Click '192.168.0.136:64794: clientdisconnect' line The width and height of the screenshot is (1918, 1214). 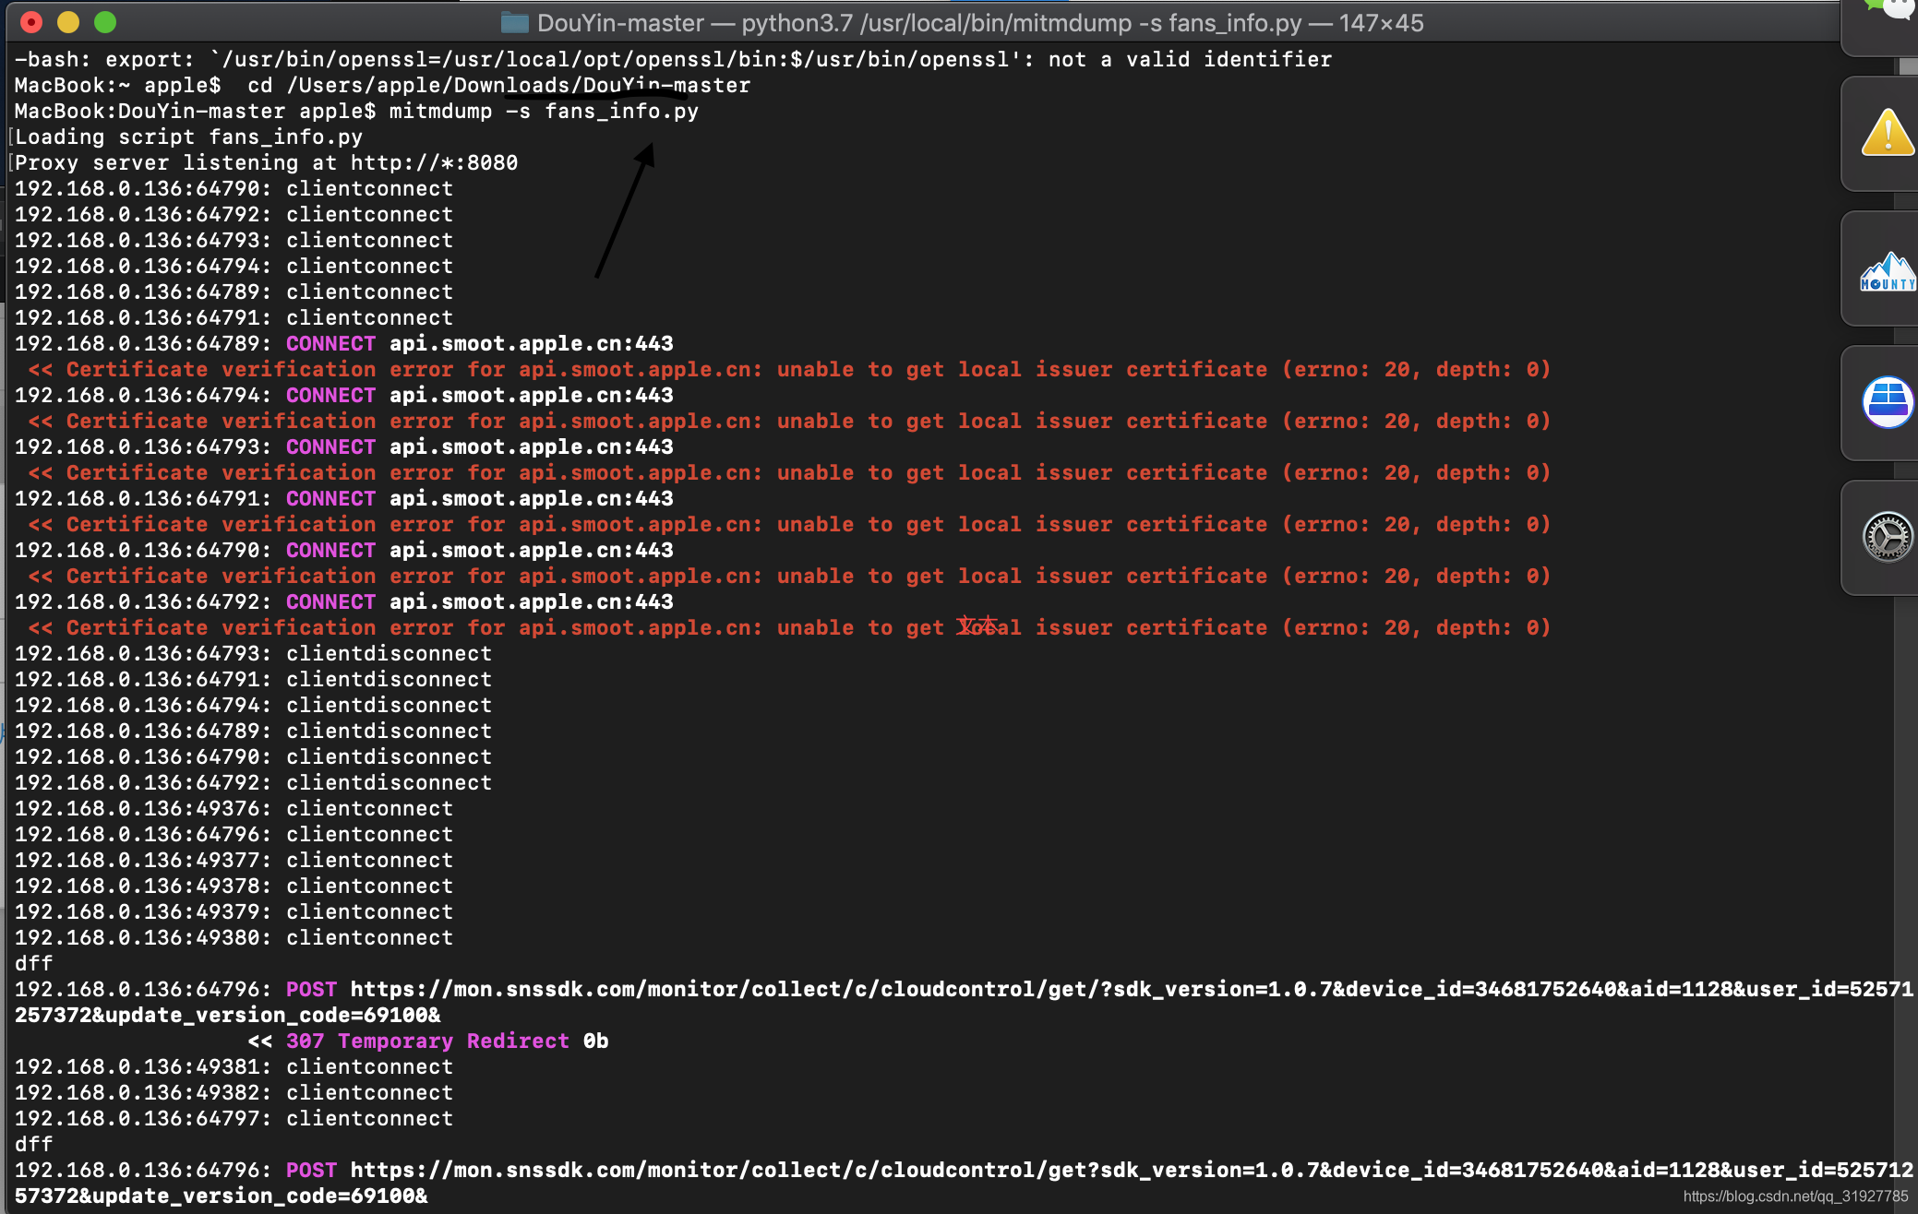point(253,705)
